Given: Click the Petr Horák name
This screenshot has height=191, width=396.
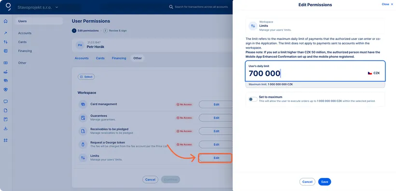Looking at the screenshot, I should [96, 47].
